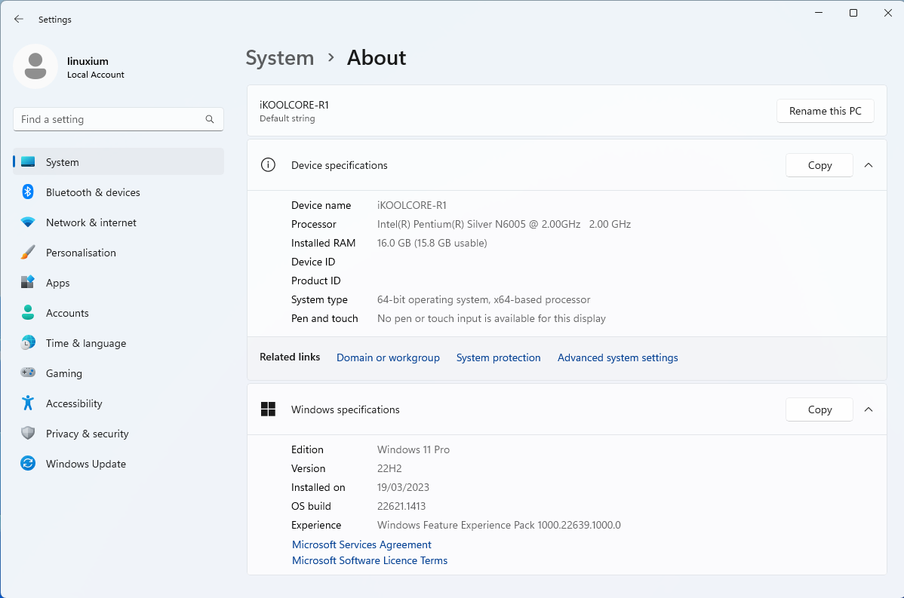Viewport: 904px width, 598px height.
Task: Select Accounts in the sidebar
Action: click(x=118, y=313)
